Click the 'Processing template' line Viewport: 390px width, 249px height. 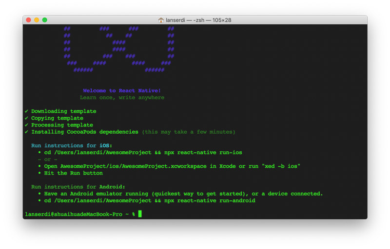click(62, 125)
